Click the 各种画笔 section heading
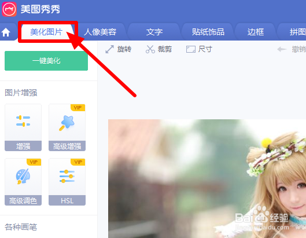306x238 pixels. coord(21,227)
